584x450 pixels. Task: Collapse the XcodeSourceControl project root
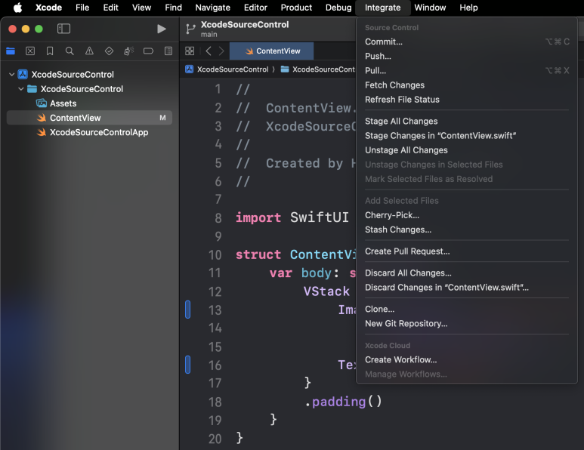click(12, 75)
